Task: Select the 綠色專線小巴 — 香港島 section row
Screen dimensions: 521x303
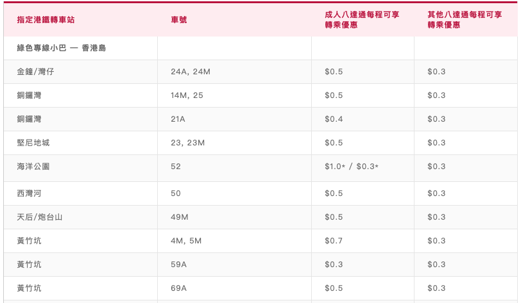Action: [62, 48]
